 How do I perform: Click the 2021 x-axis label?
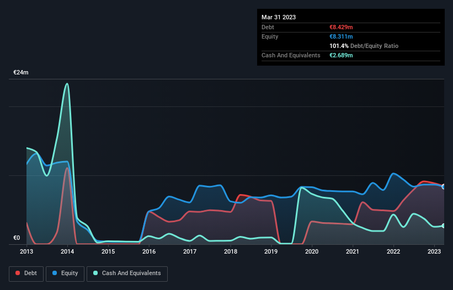point(353,251)
